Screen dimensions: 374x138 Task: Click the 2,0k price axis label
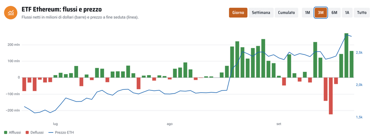click(359, 85)
